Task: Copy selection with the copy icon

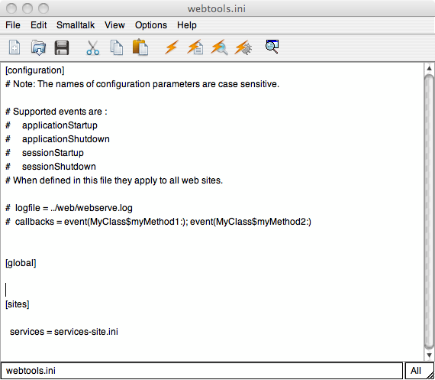Action: (117, 47)
